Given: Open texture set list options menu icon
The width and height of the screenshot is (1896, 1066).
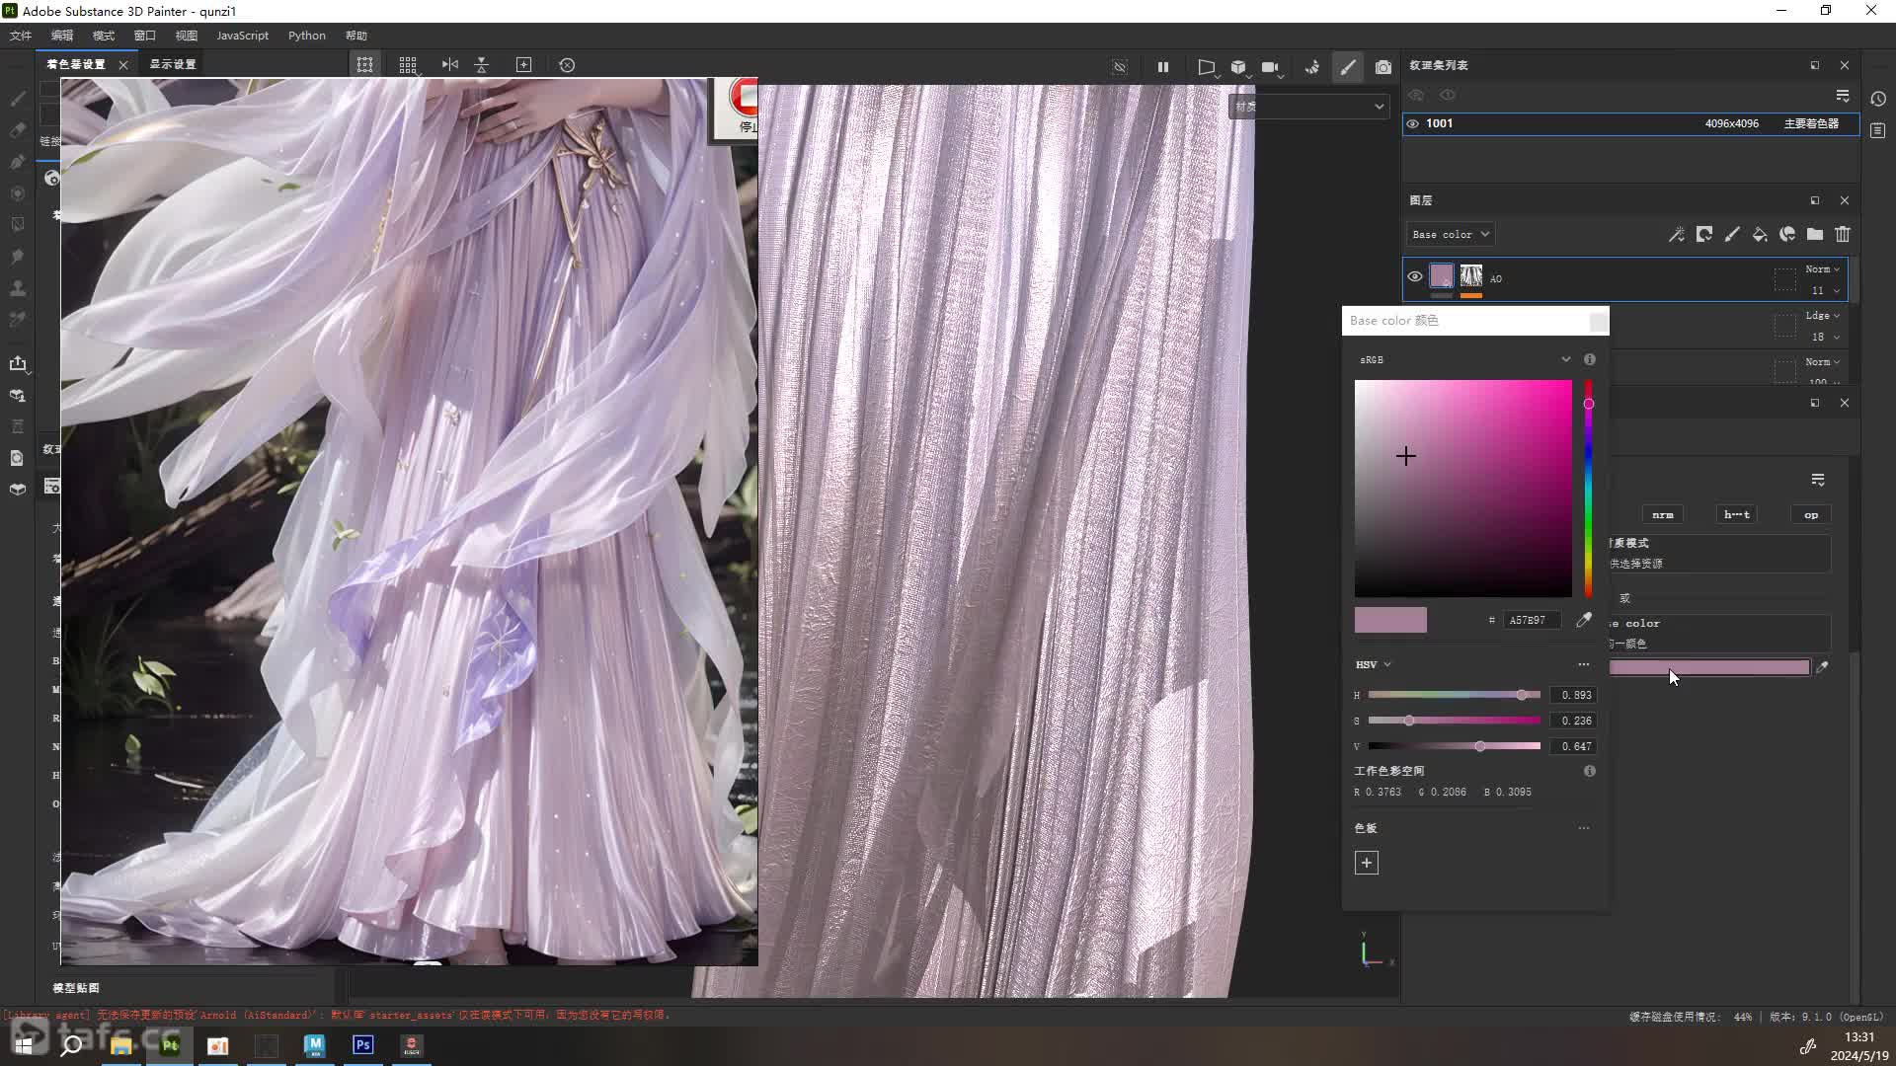Looking at the screenshot, I should [1843, 96].
